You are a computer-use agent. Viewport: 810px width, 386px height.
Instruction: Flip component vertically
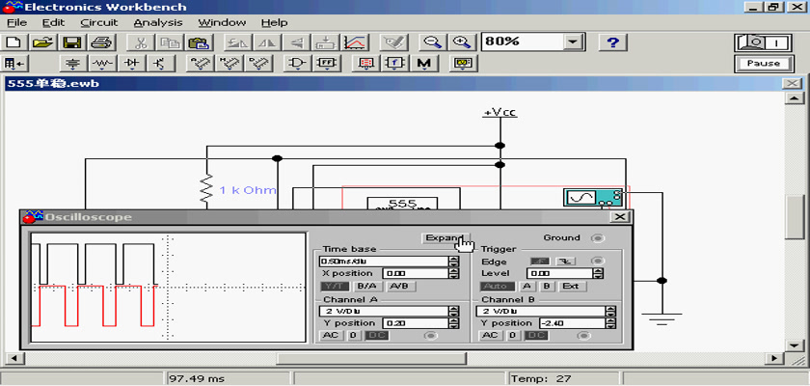[x=297, y=41]
